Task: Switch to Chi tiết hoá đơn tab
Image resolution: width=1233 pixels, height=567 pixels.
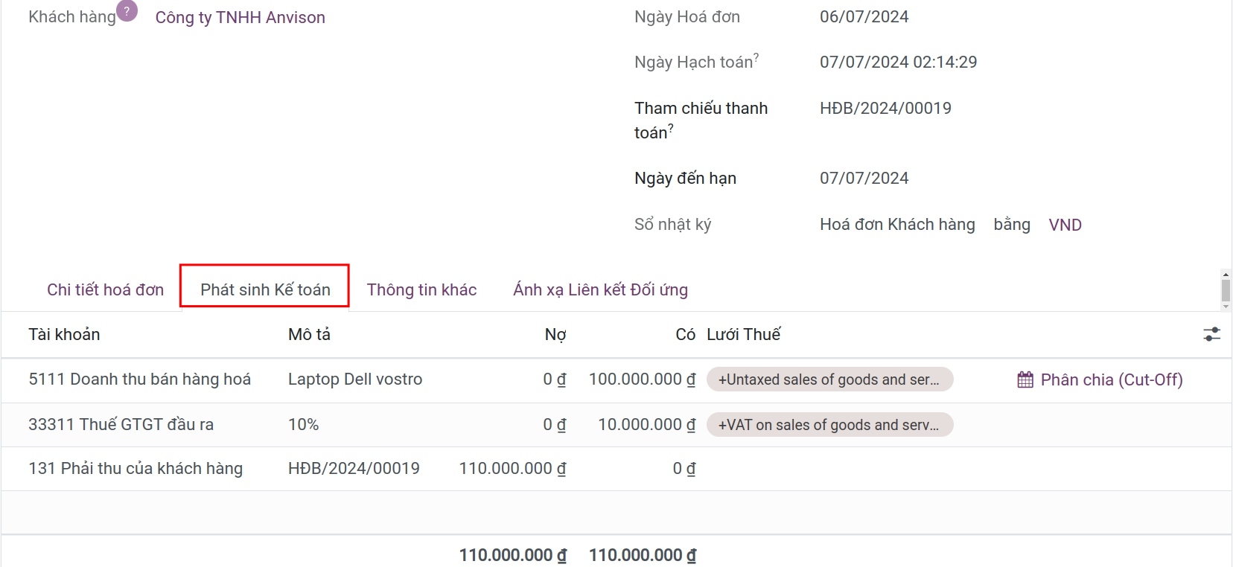Action: (105, 289)
